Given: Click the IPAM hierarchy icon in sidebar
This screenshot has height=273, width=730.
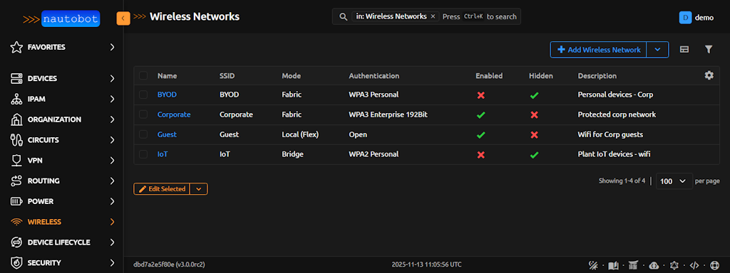Looking at the screenshot, I should pyautogui.click(x=17, y=99).
